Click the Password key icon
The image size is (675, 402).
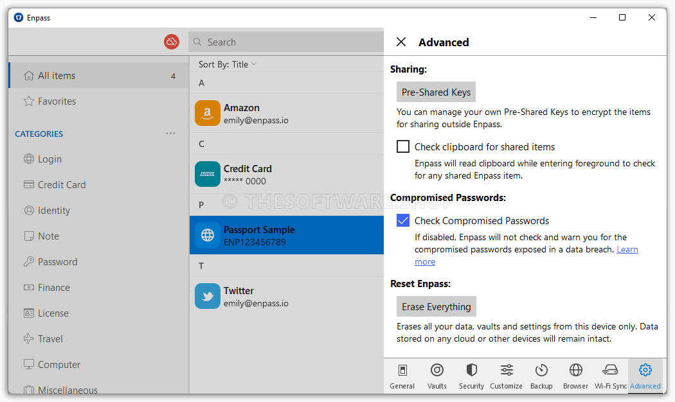click(x=29, y=261)
